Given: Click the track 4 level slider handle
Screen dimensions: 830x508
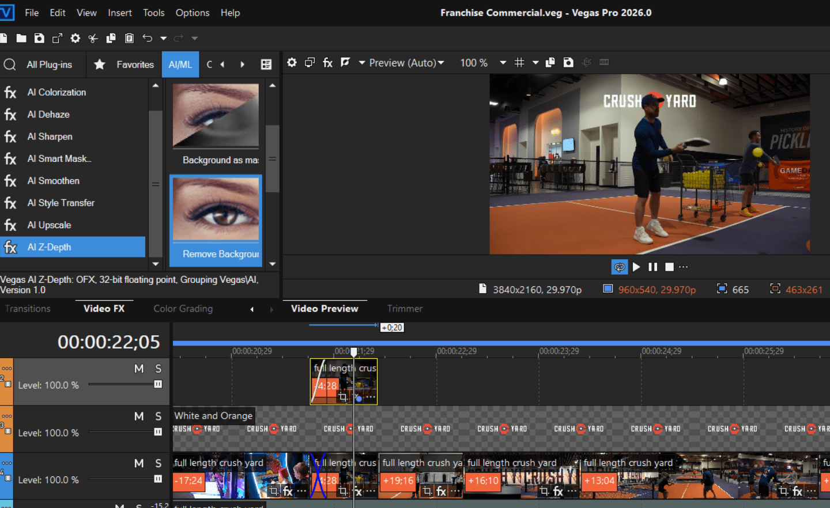Looking at the screenshot, I should click(158, 479).
